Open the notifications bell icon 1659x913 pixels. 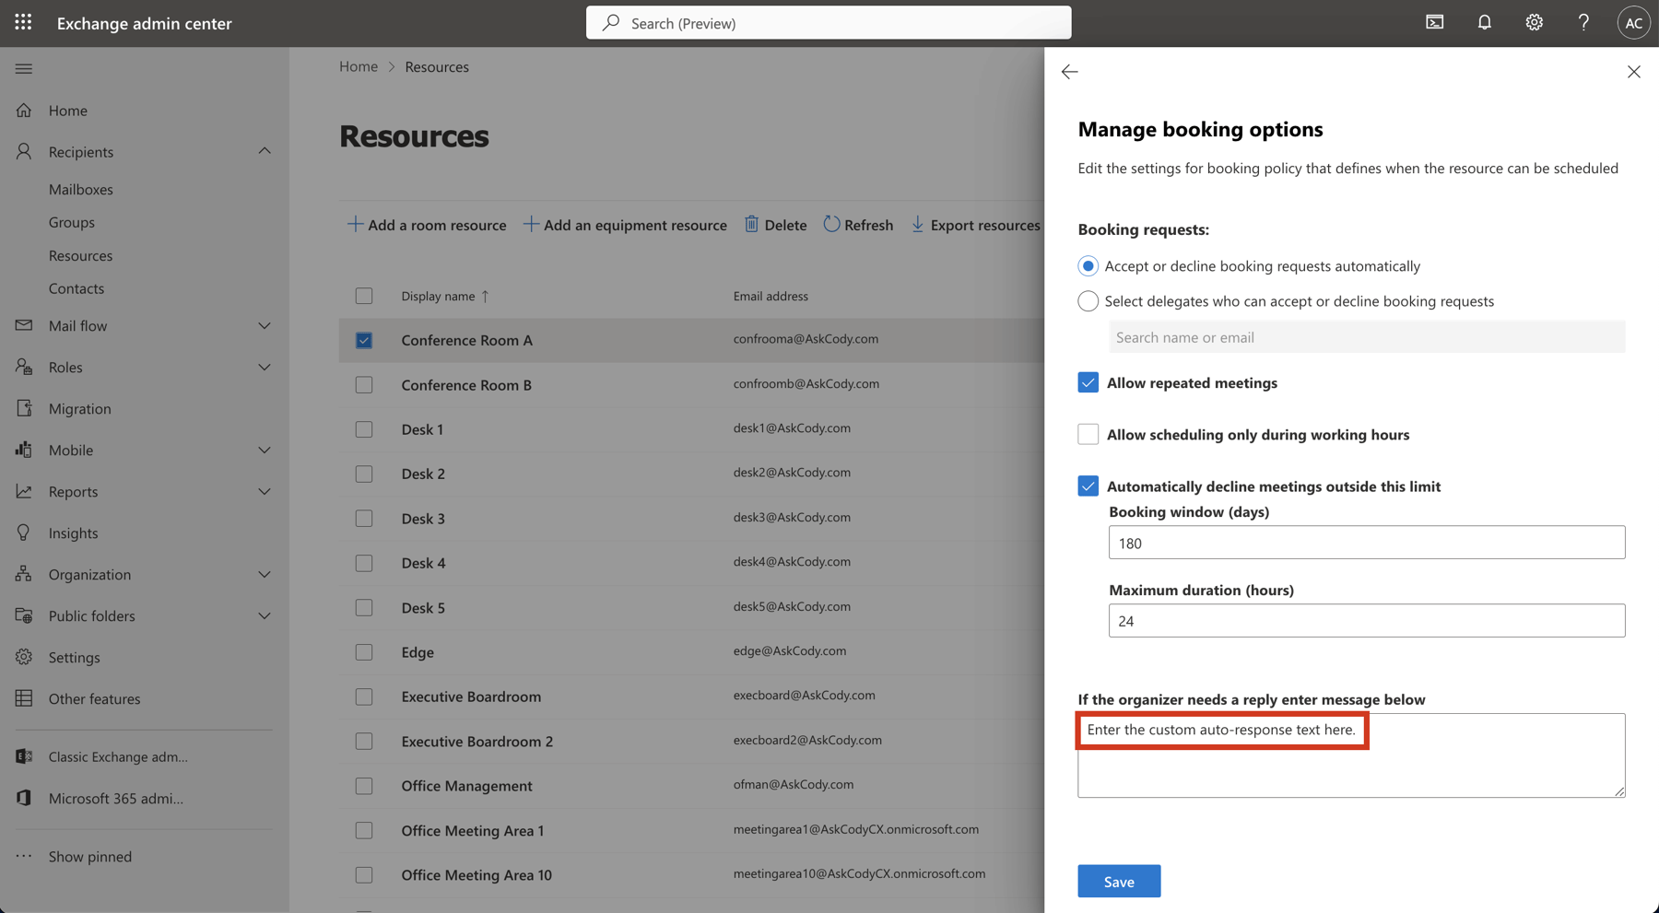[x=1484, y=22]
